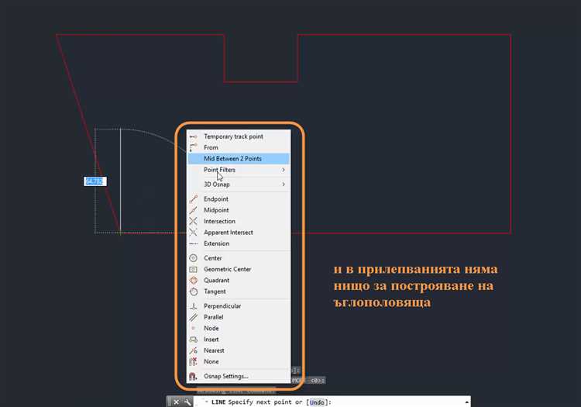
Task: Select Geometric Center snap override
Action: (x=239, y=269)
